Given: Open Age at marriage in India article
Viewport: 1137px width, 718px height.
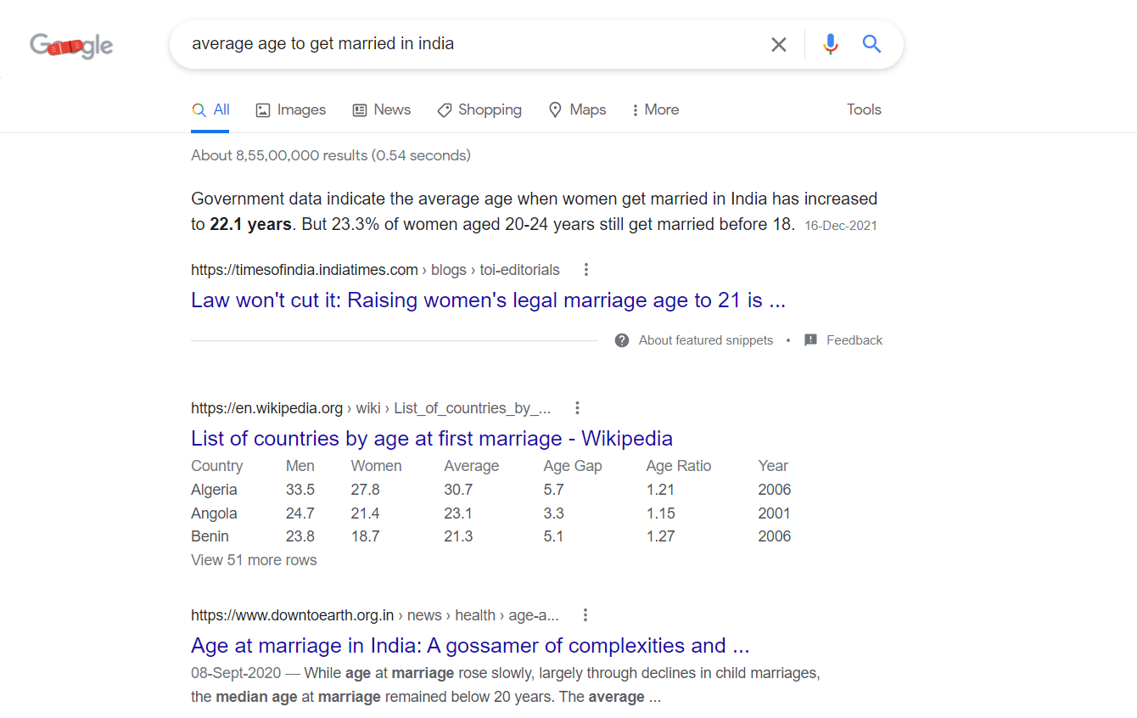Looking at the screenshot, I should (x=470, y=646).
